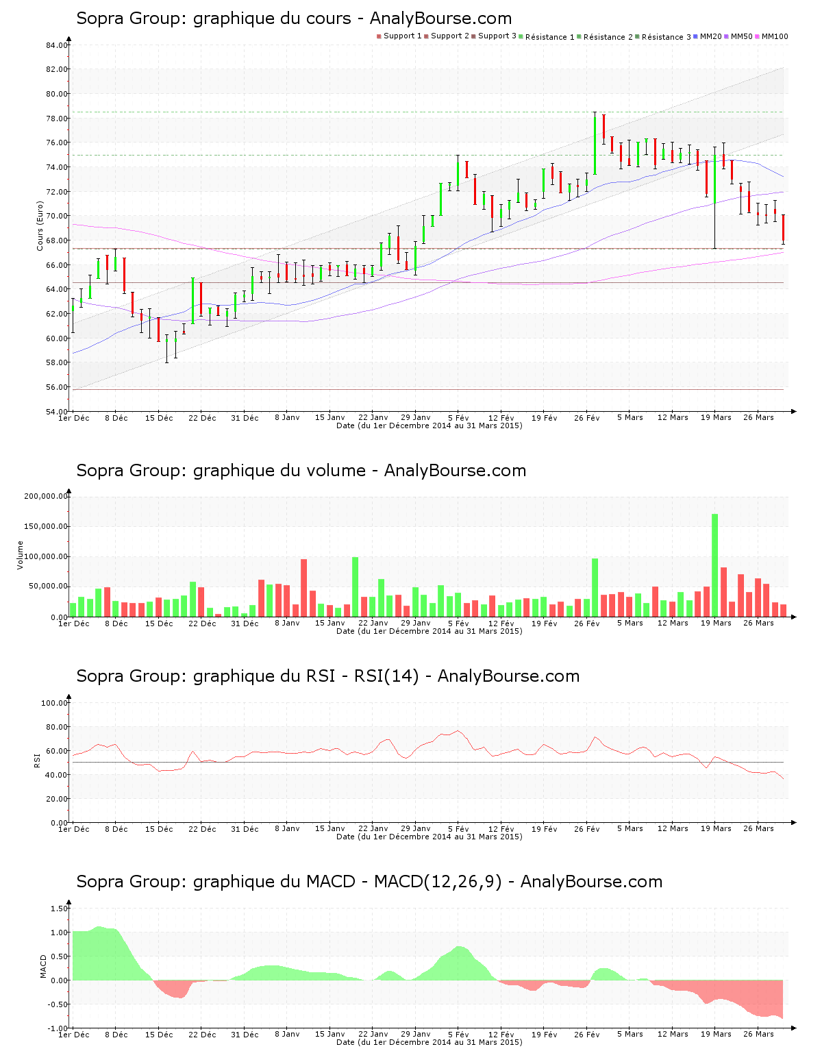Click the 'graphique du volume' chart title
Screen dimensions: 822x1062
tap(301, 471)
